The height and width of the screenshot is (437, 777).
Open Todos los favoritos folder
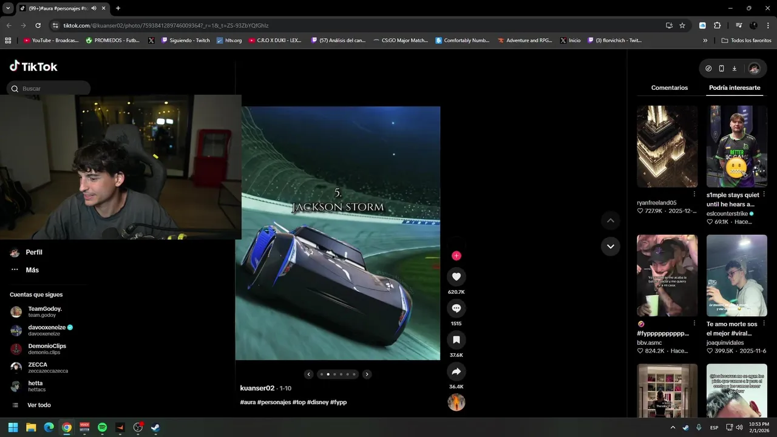point(746,41)
